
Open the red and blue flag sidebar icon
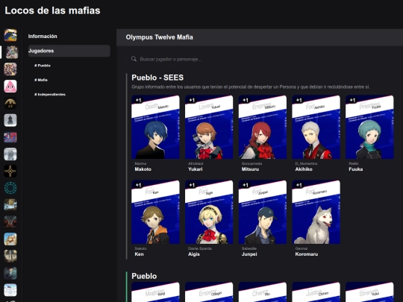click(x=10, y=137)
